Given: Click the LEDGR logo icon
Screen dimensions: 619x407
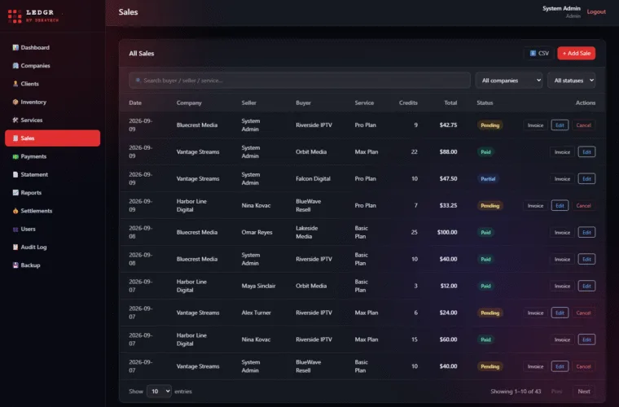Looking at the screenshot, I should pos(15,16).
